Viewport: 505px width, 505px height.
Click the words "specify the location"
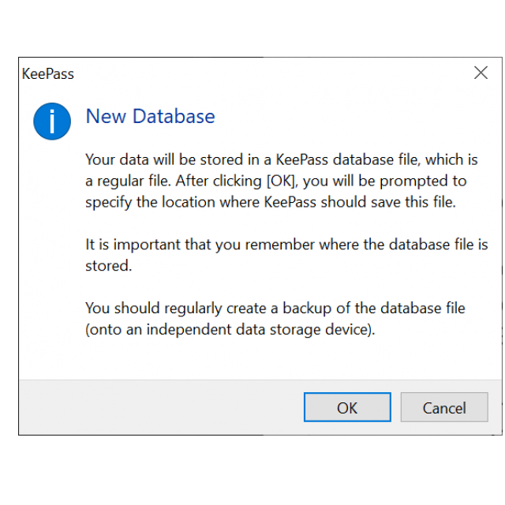point(150,202)
